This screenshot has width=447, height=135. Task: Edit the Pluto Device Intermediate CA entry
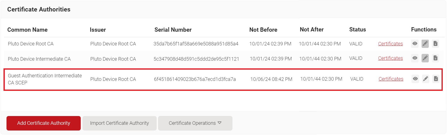click(x=425, y=58)
